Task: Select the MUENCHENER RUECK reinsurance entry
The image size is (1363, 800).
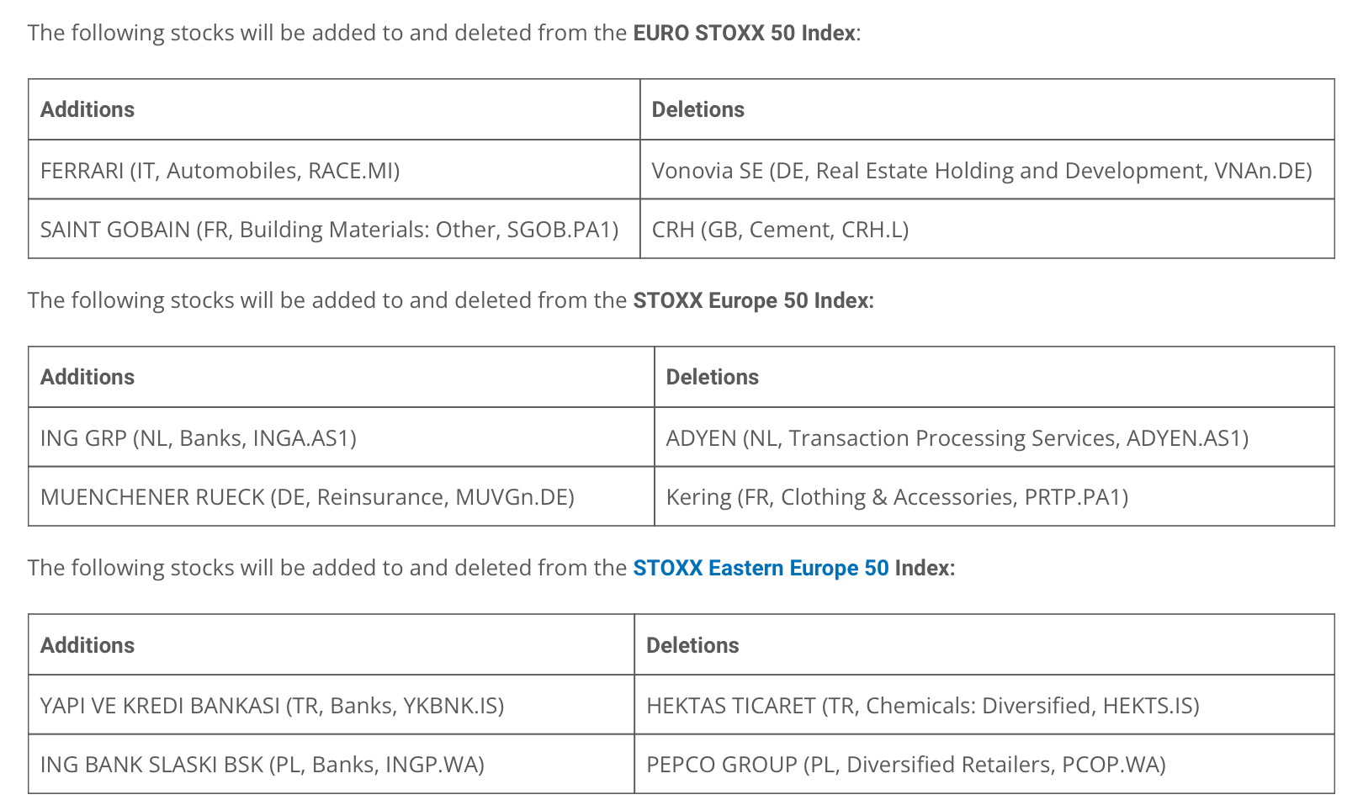Action: click(x=342, y=496)
